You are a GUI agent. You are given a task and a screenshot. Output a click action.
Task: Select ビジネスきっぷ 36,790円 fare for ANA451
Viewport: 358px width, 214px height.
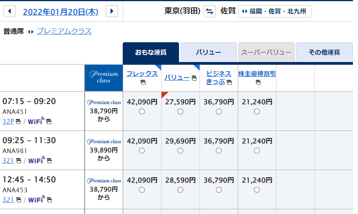click(x=219, y=111)
